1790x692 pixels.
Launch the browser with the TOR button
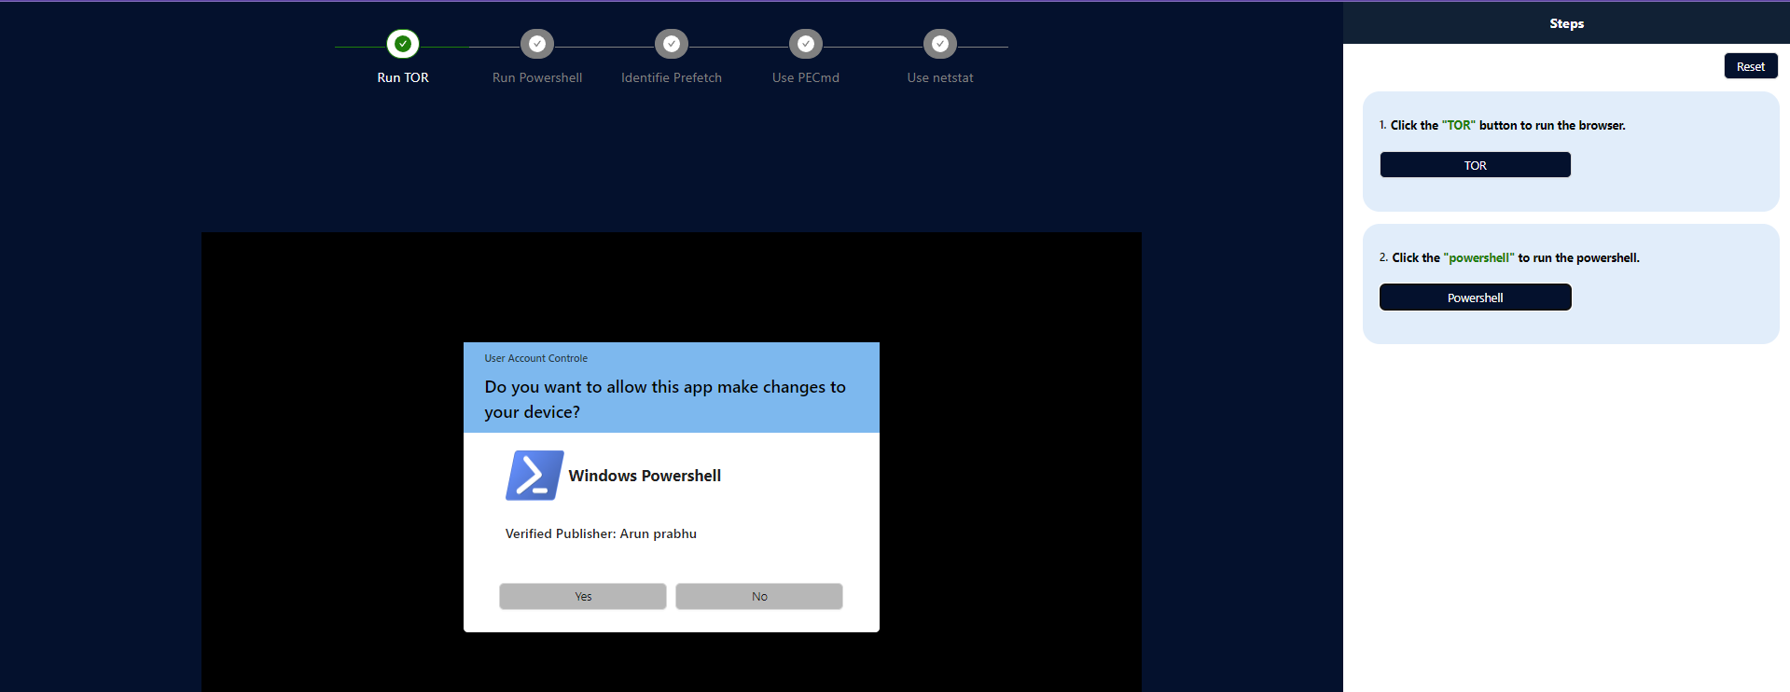(1475, 165)
